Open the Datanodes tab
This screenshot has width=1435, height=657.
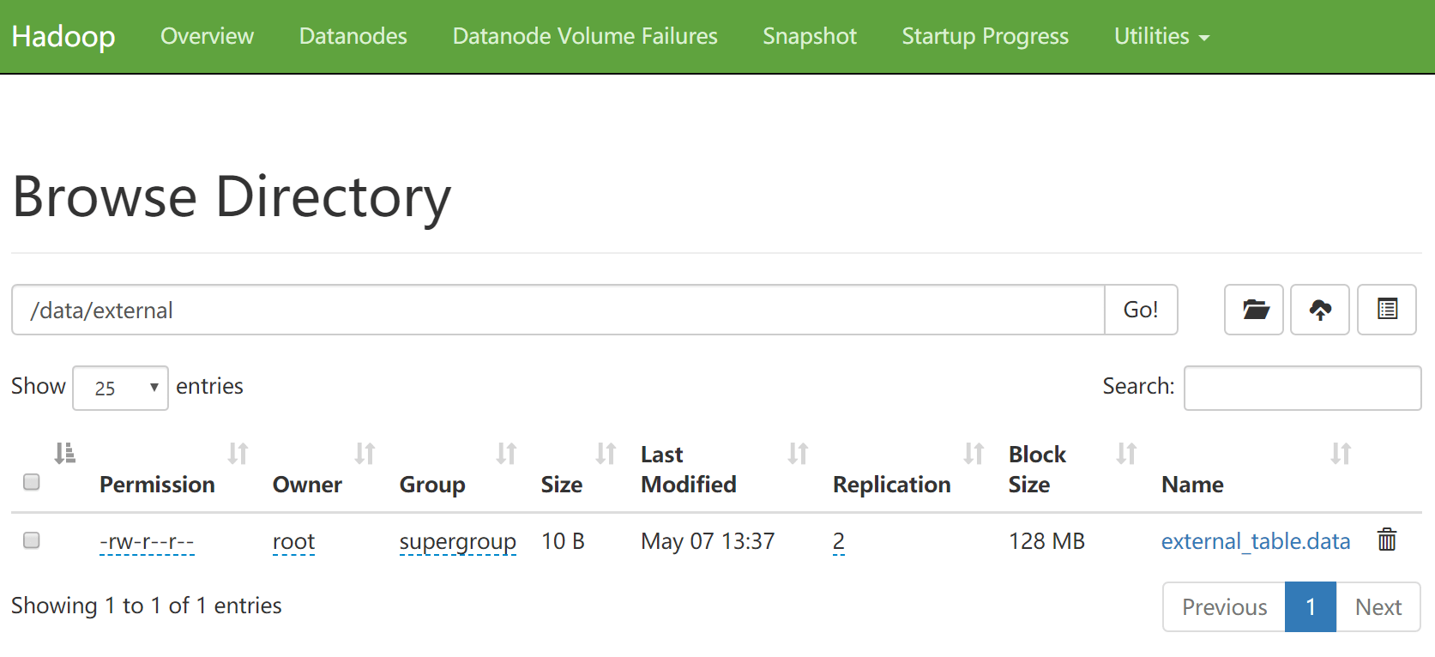[353, 36]
